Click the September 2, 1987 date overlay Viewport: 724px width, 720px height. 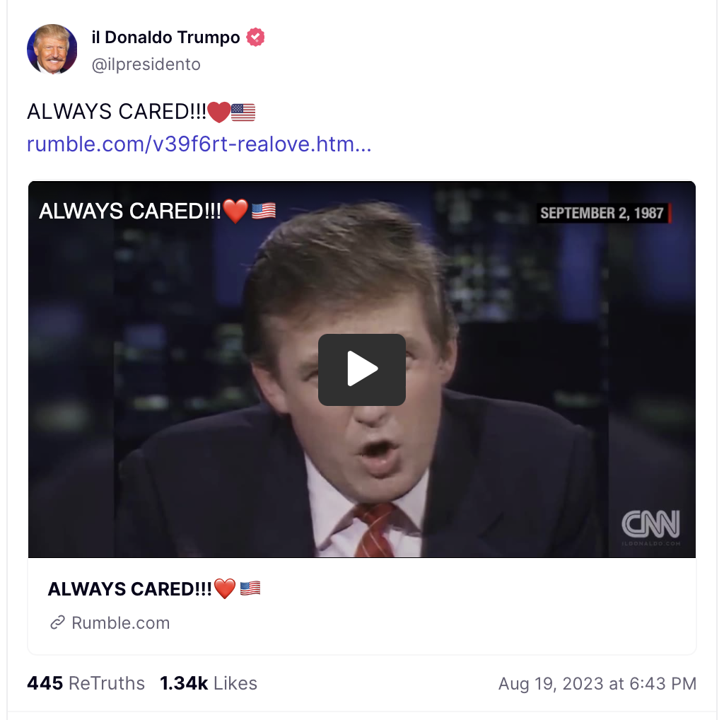coord(604,213)
